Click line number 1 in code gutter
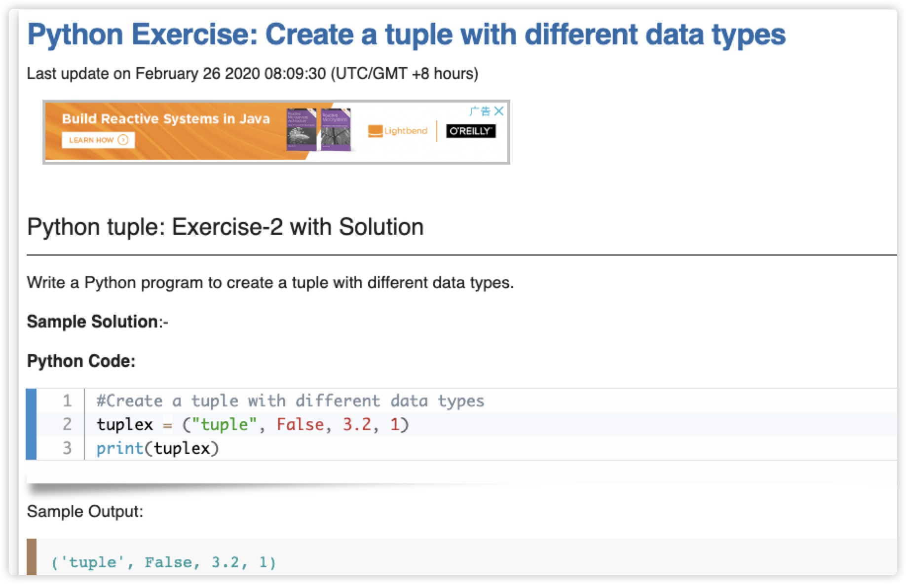This screenshot has width=906, height=584. [x=67, y=401]
